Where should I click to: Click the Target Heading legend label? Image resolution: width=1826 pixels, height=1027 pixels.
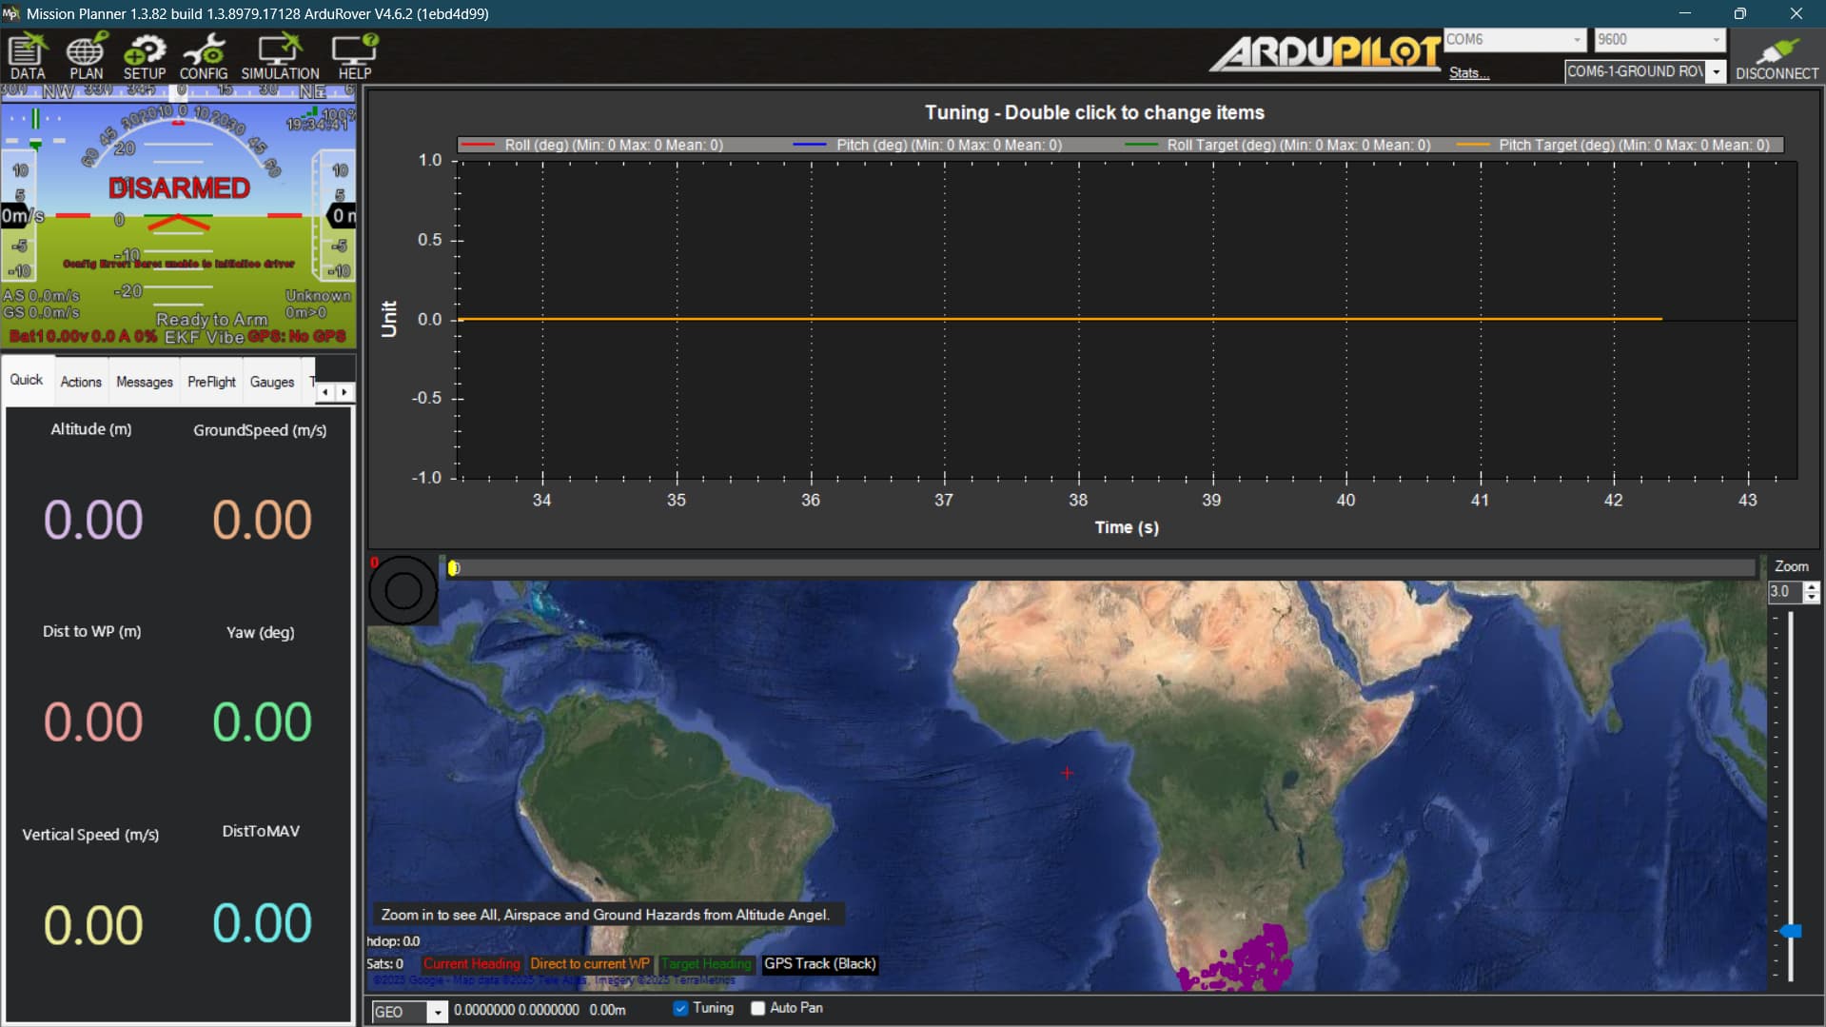[706, 964]
